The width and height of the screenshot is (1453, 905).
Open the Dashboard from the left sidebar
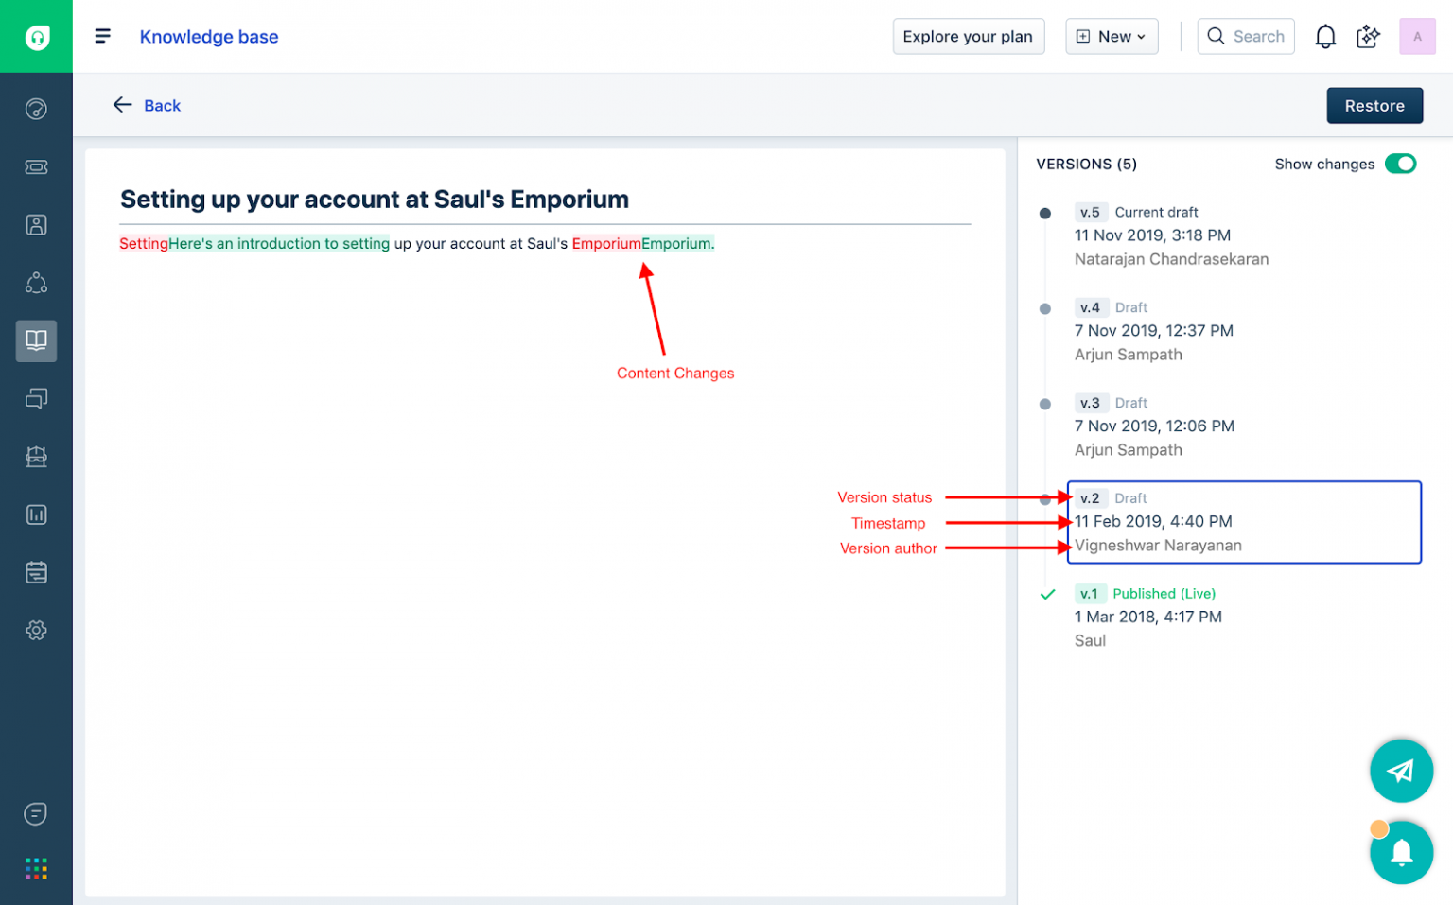[36, 107]
